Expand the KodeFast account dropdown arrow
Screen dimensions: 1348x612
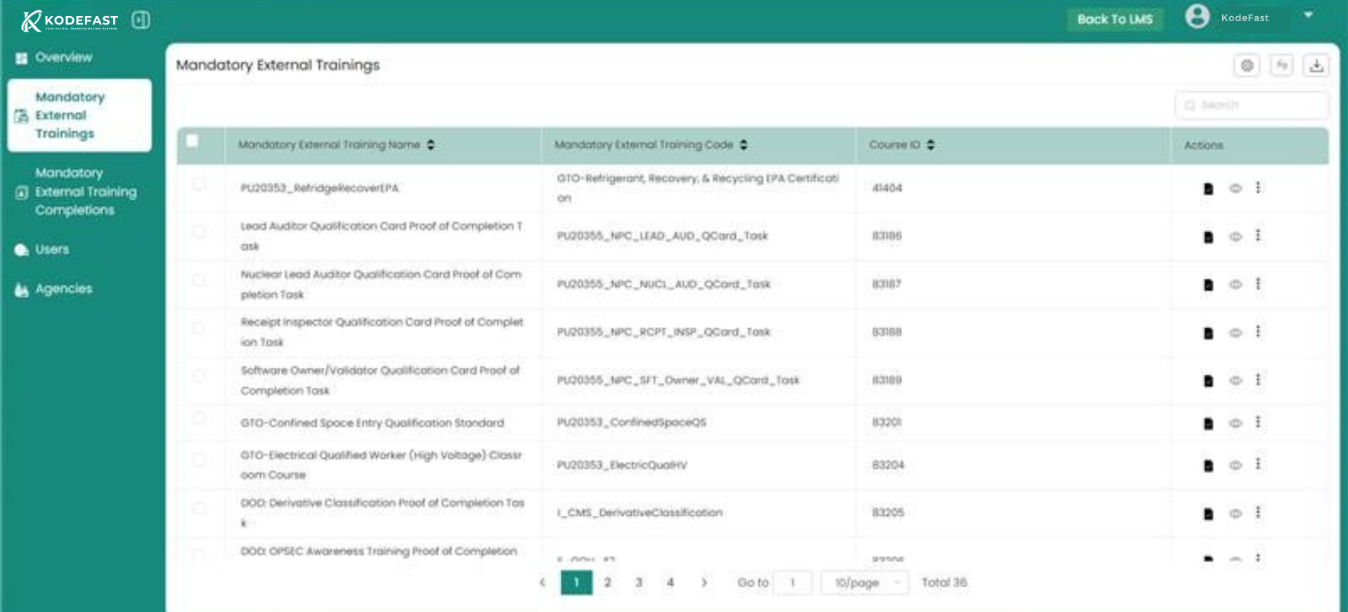pyautogui.click(x=1308, y=15)
